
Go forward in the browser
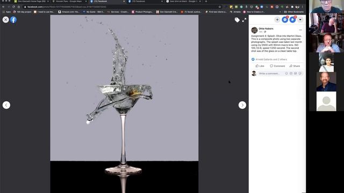pyautogui.click(x=9, y=7)
